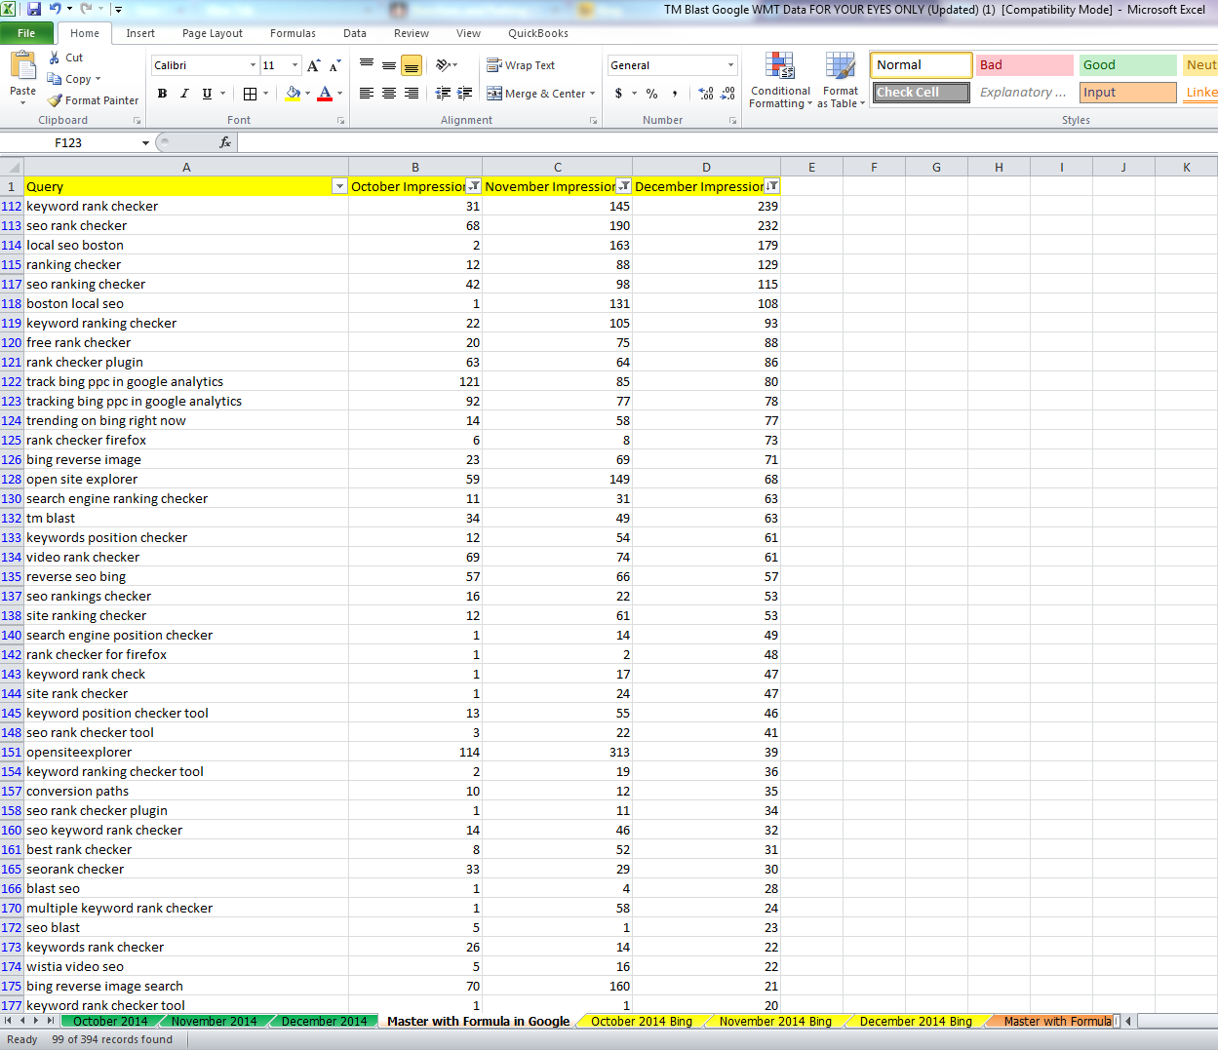Activate Format Painter
Viewport: 1218px width, 1050px height.
[x=93, y=100]
